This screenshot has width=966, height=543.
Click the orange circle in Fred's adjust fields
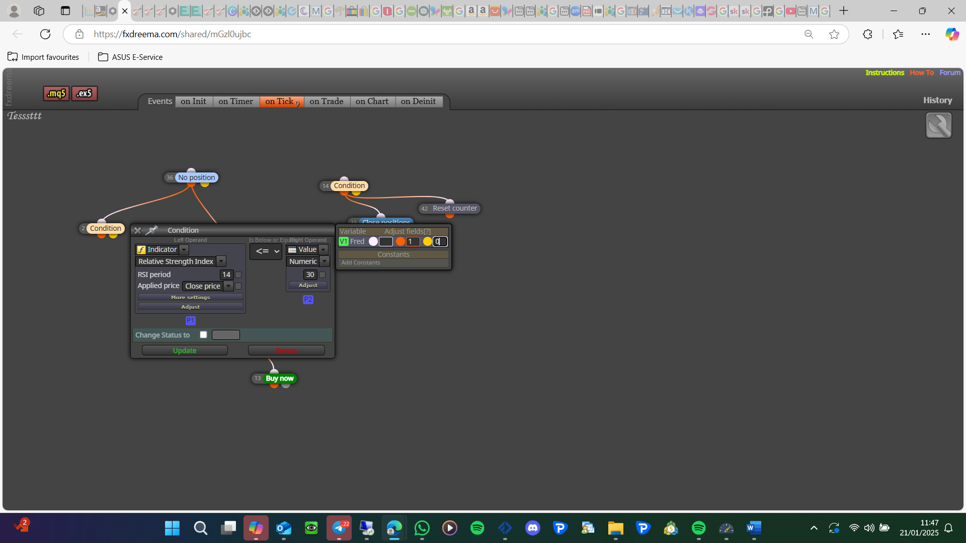(400, 242)
